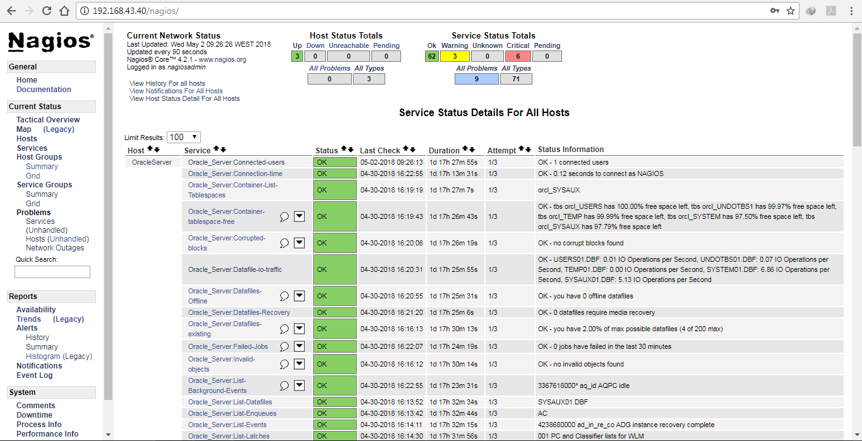Image resolution: width=862 pixels, height=441 pixels.
Task: Sort Duration column descending arrow
Action: [472, 149]
